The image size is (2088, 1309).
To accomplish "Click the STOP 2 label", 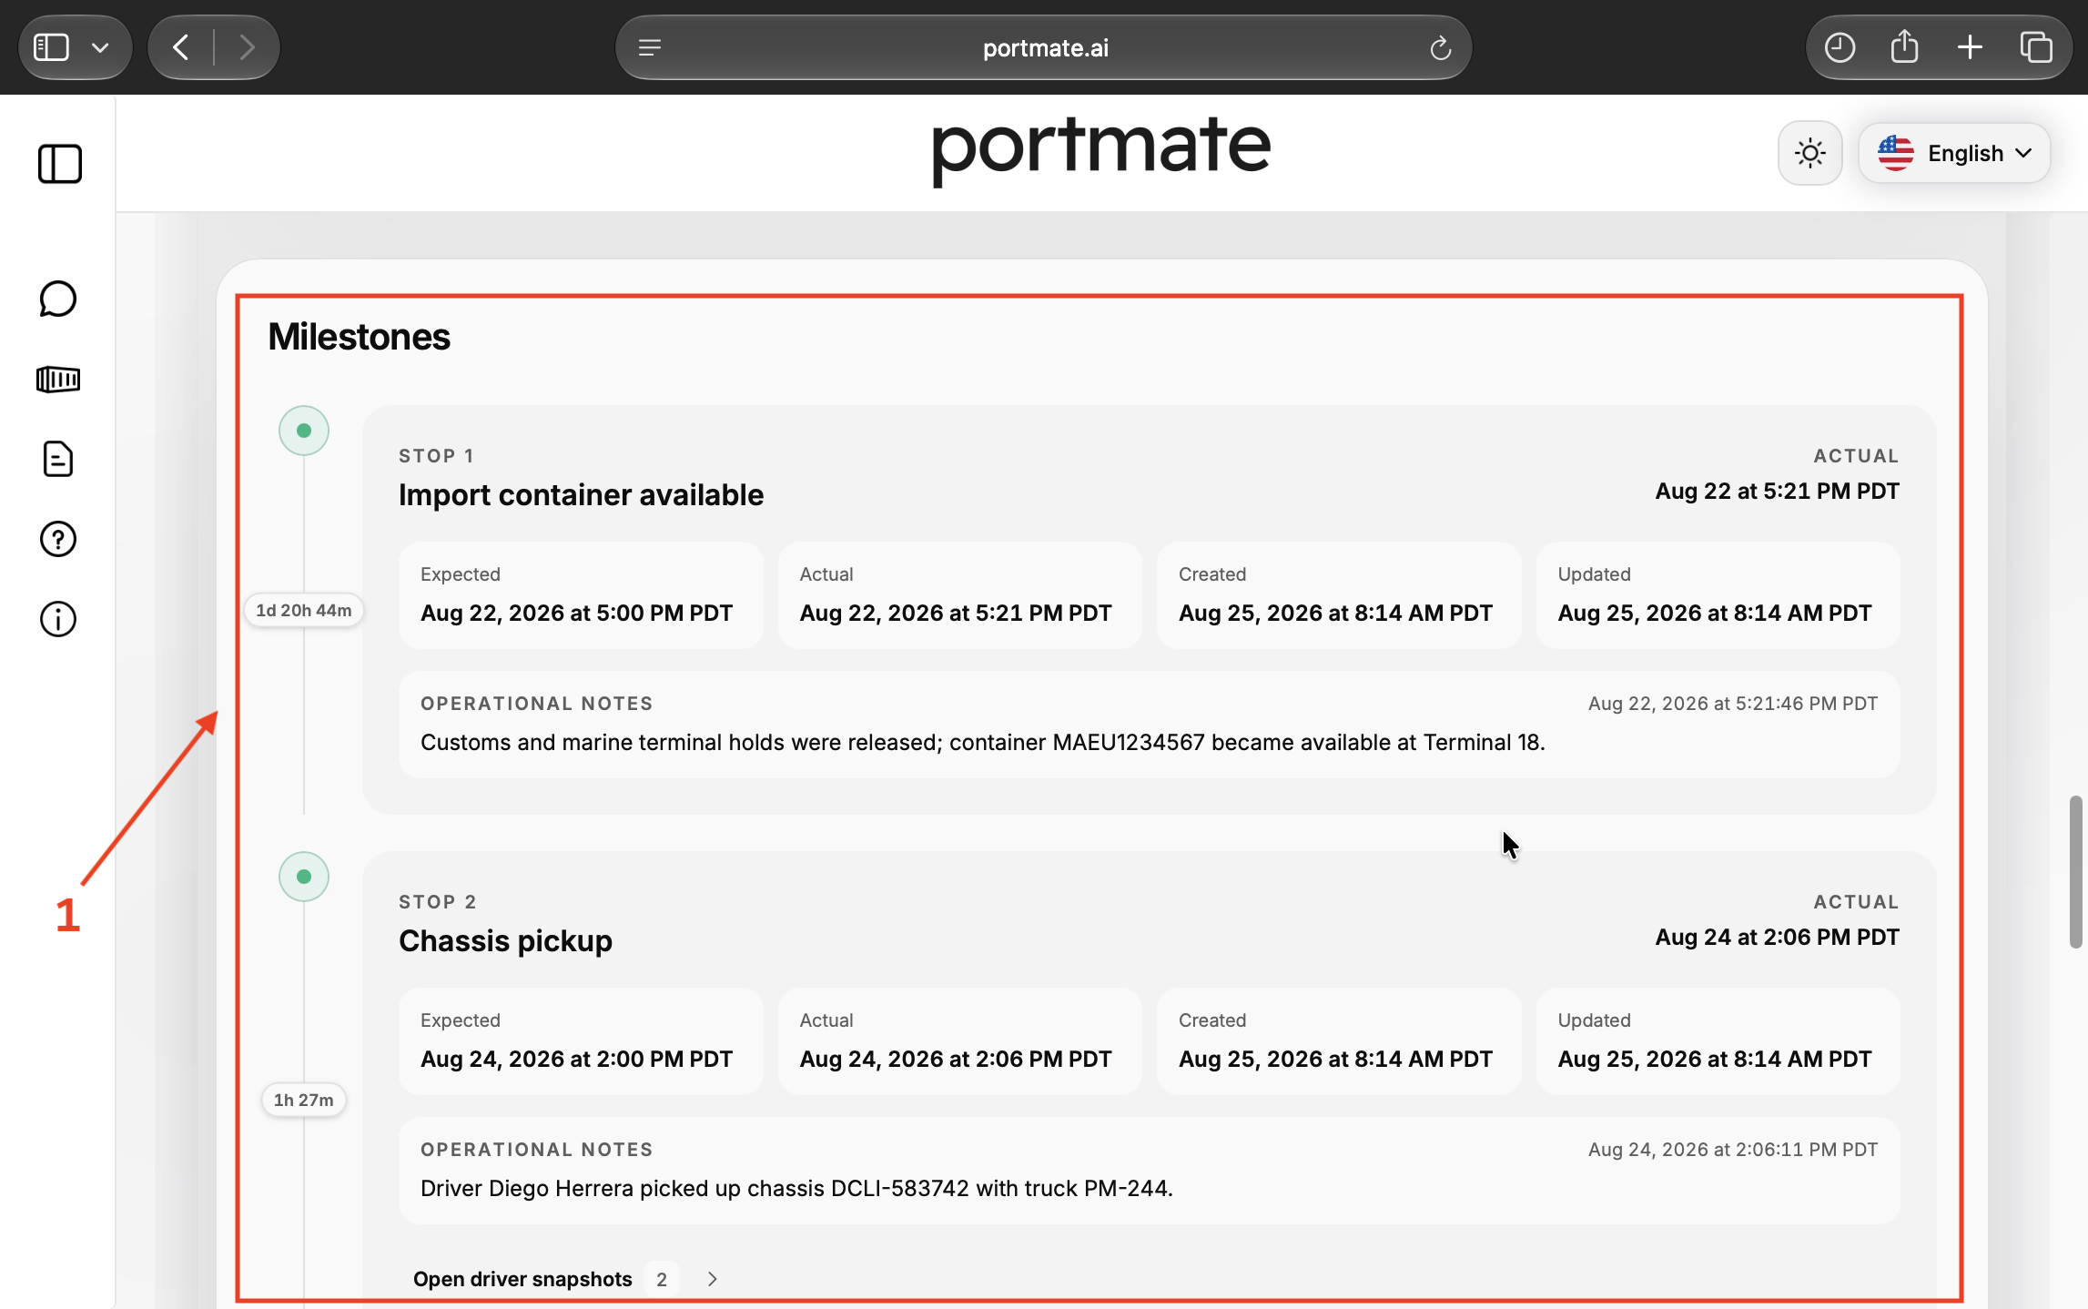I will click(438, 902).
